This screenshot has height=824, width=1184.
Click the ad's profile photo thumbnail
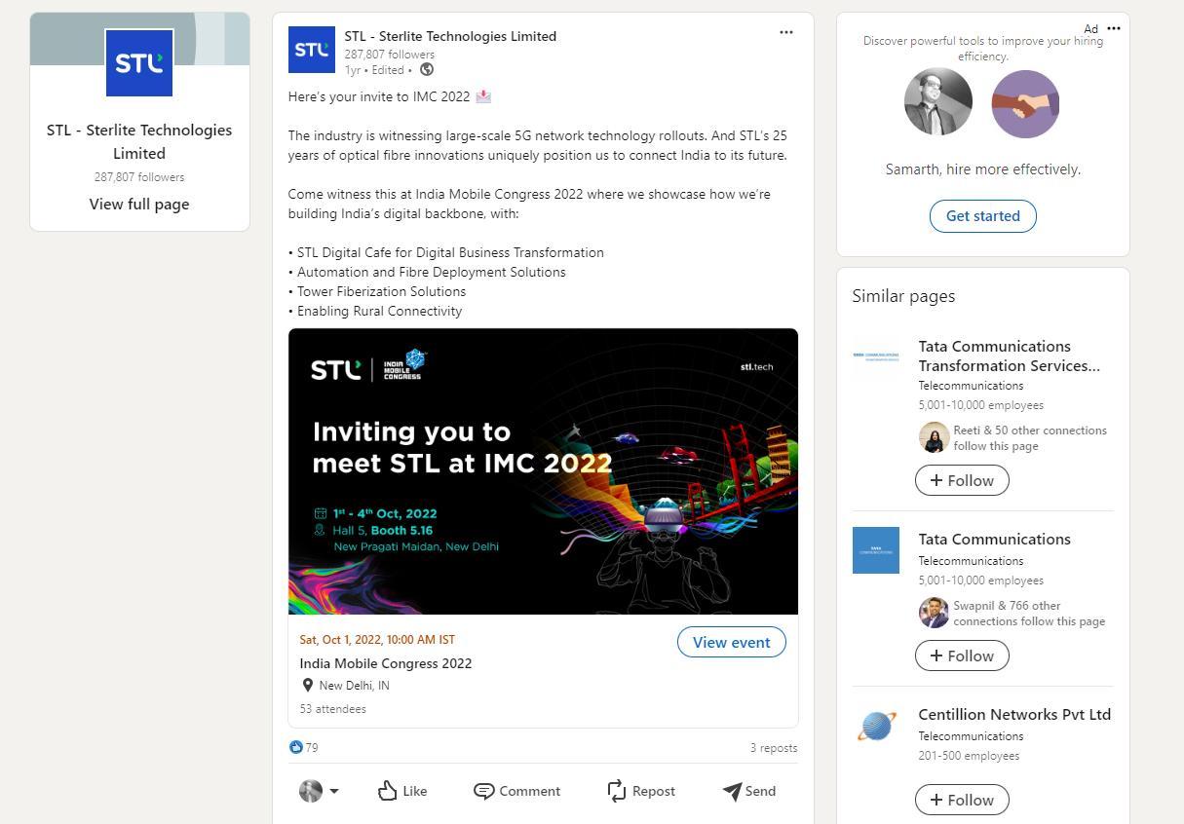(938, 102)
